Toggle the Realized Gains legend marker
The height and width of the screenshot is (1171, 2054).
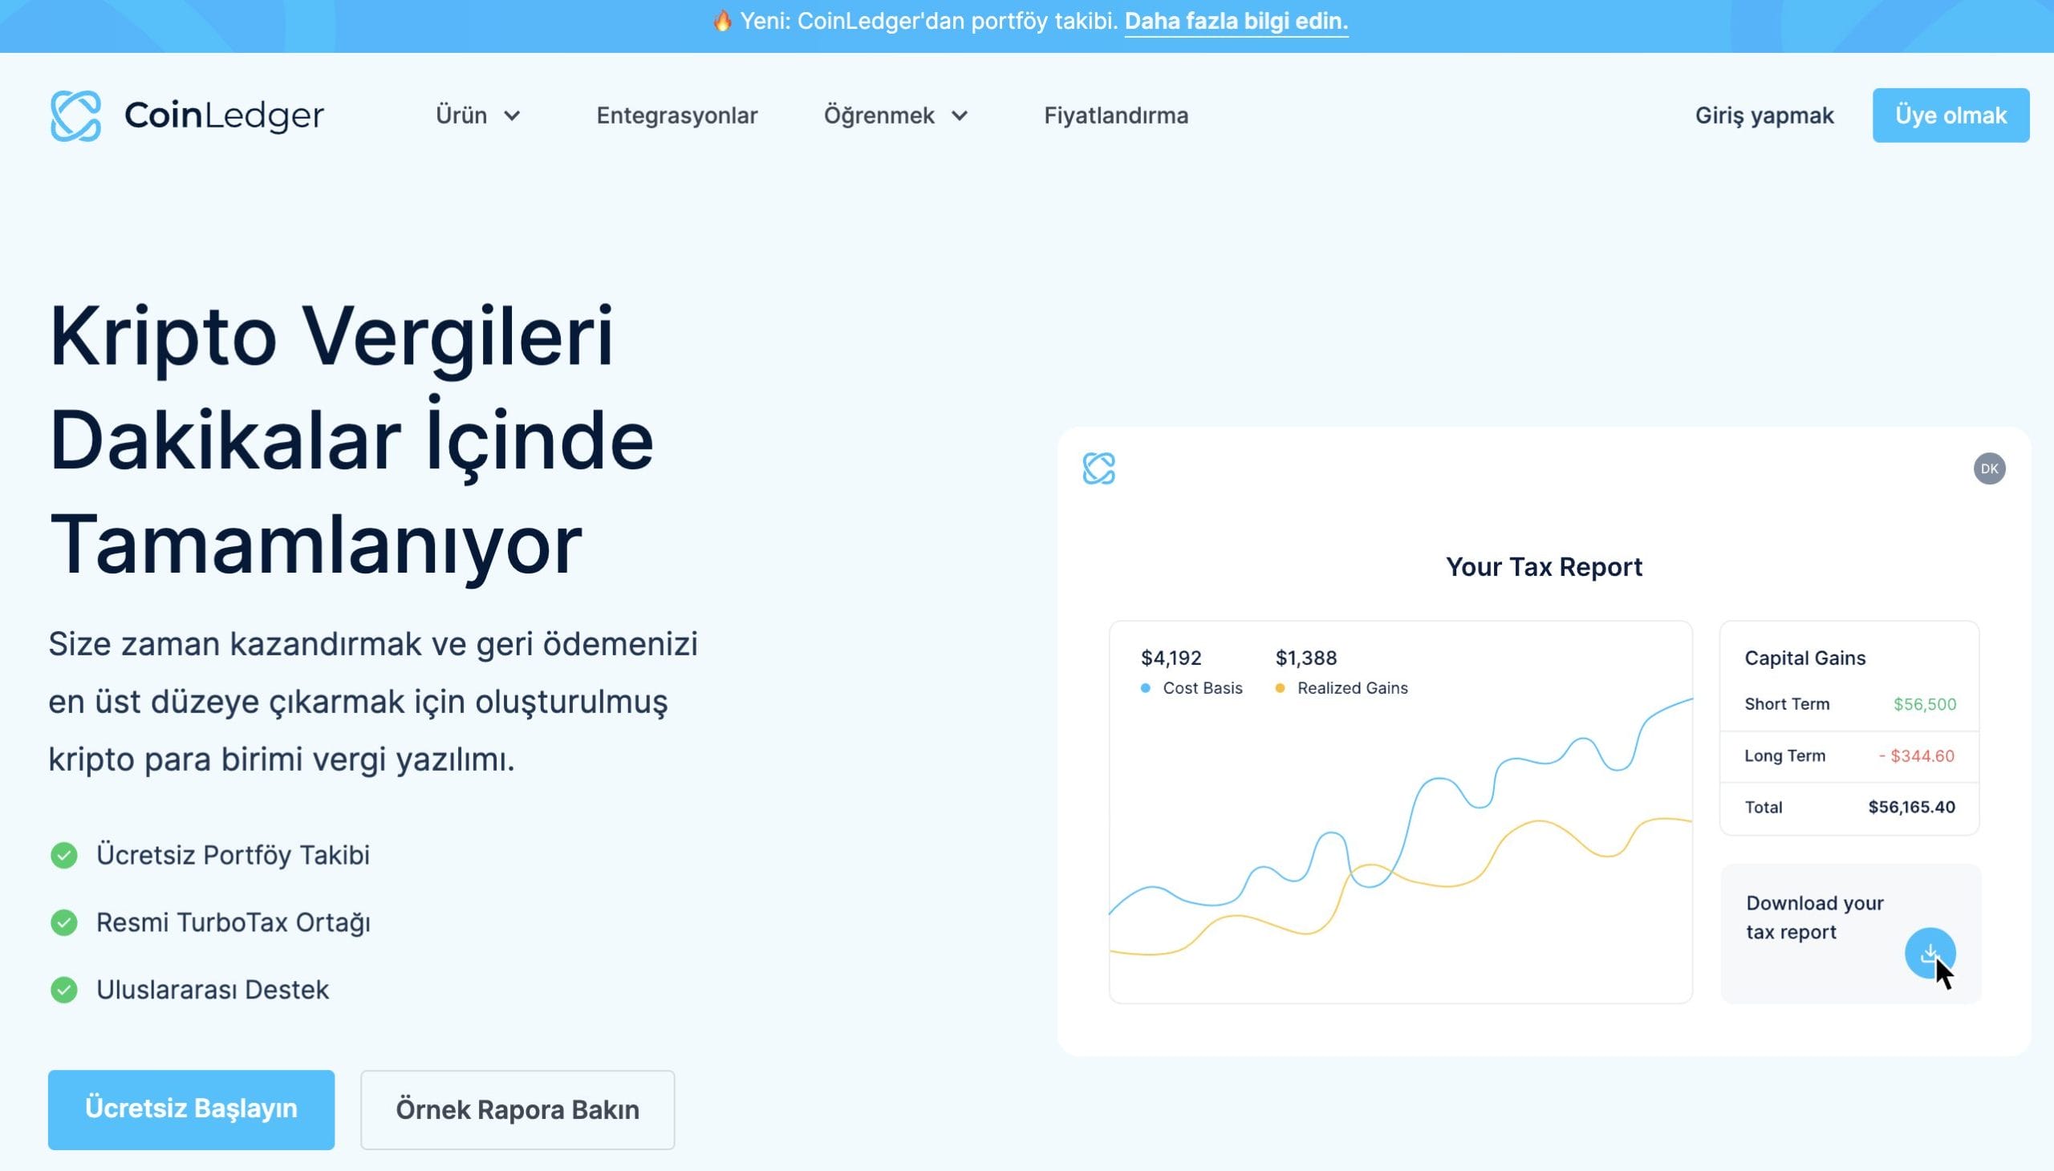(1279, 687)
